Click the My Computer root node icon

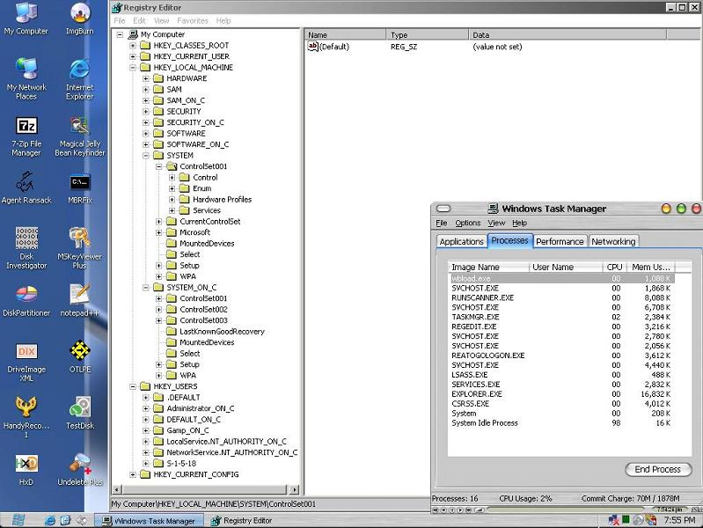click(x=133, y=34)
